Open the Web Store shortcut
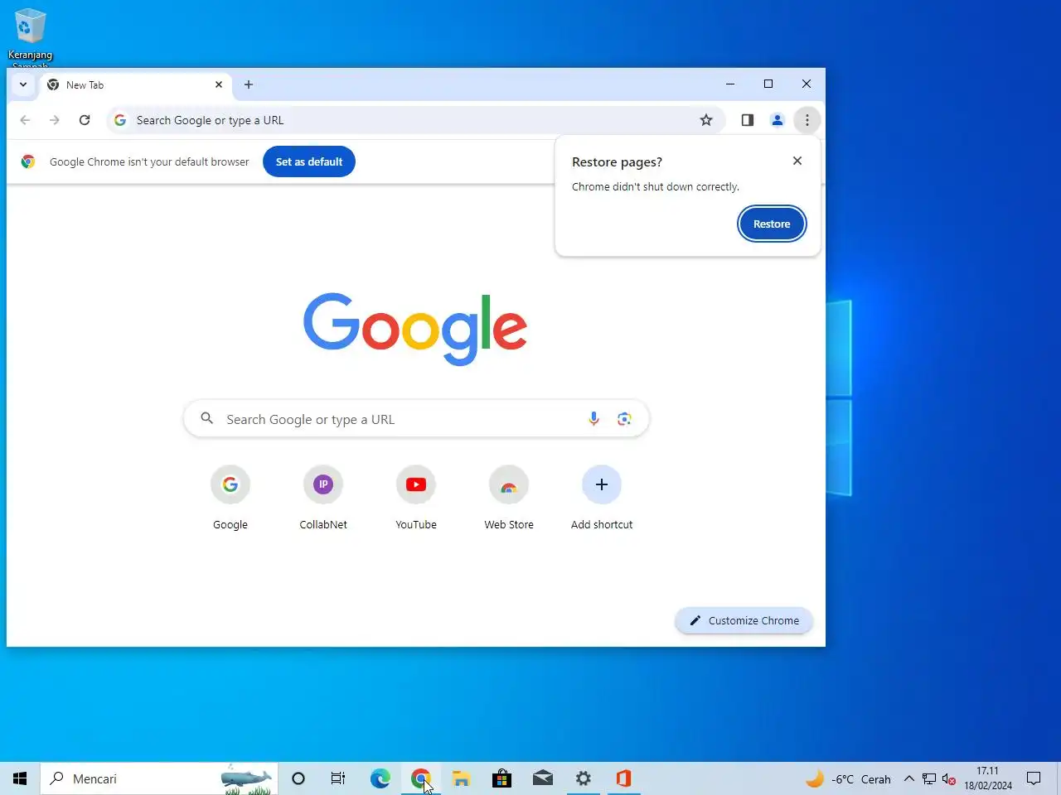 coord(509,498)
